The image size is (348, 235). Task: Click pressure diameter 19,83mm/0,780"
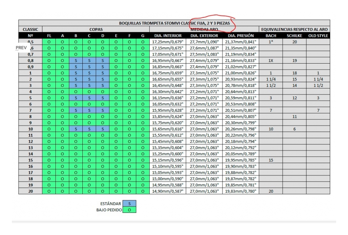pos(241,191)
